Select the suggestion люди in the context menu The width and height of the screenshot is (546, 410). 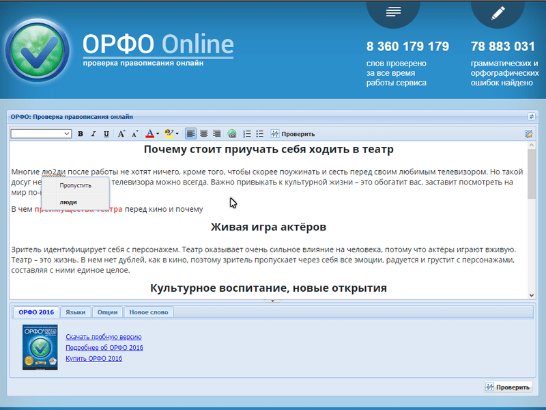[x=75, y=202]
